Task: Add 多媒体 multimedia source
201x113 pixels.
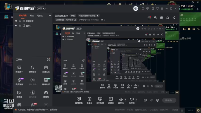Action: click(111, 100)
